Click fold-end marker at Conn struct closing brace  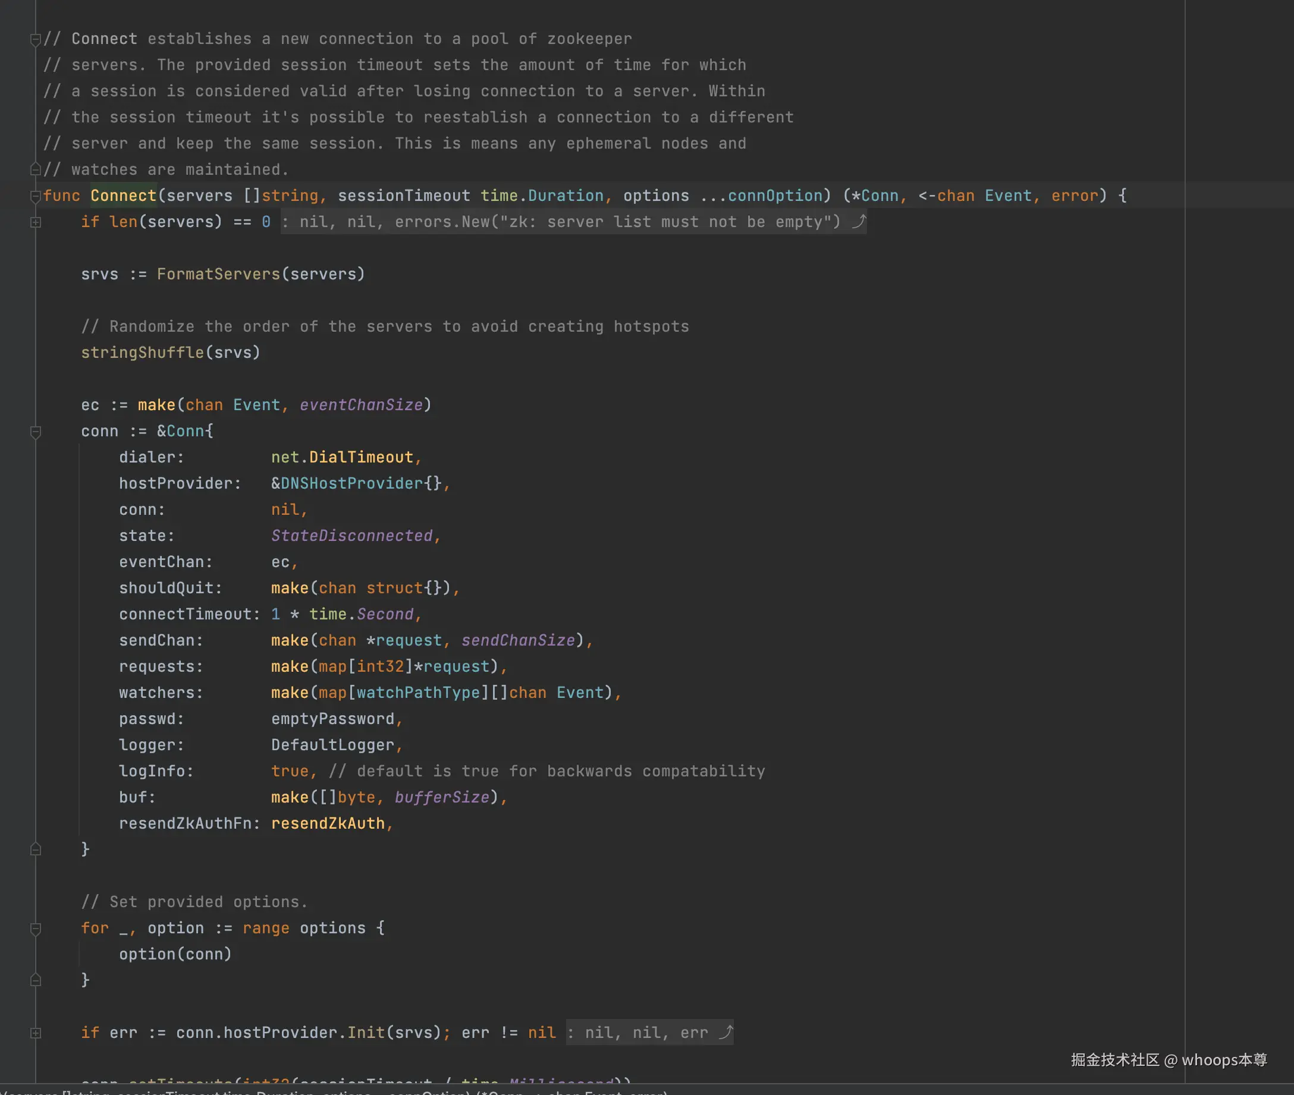tap(36, 850)
